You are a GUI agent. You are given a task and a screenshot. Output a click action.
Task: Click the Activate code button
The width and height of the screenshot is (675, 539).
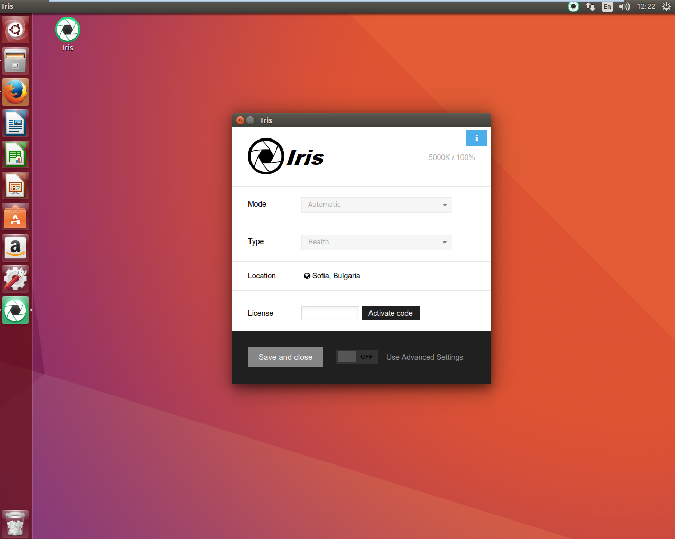pos(391,313)
